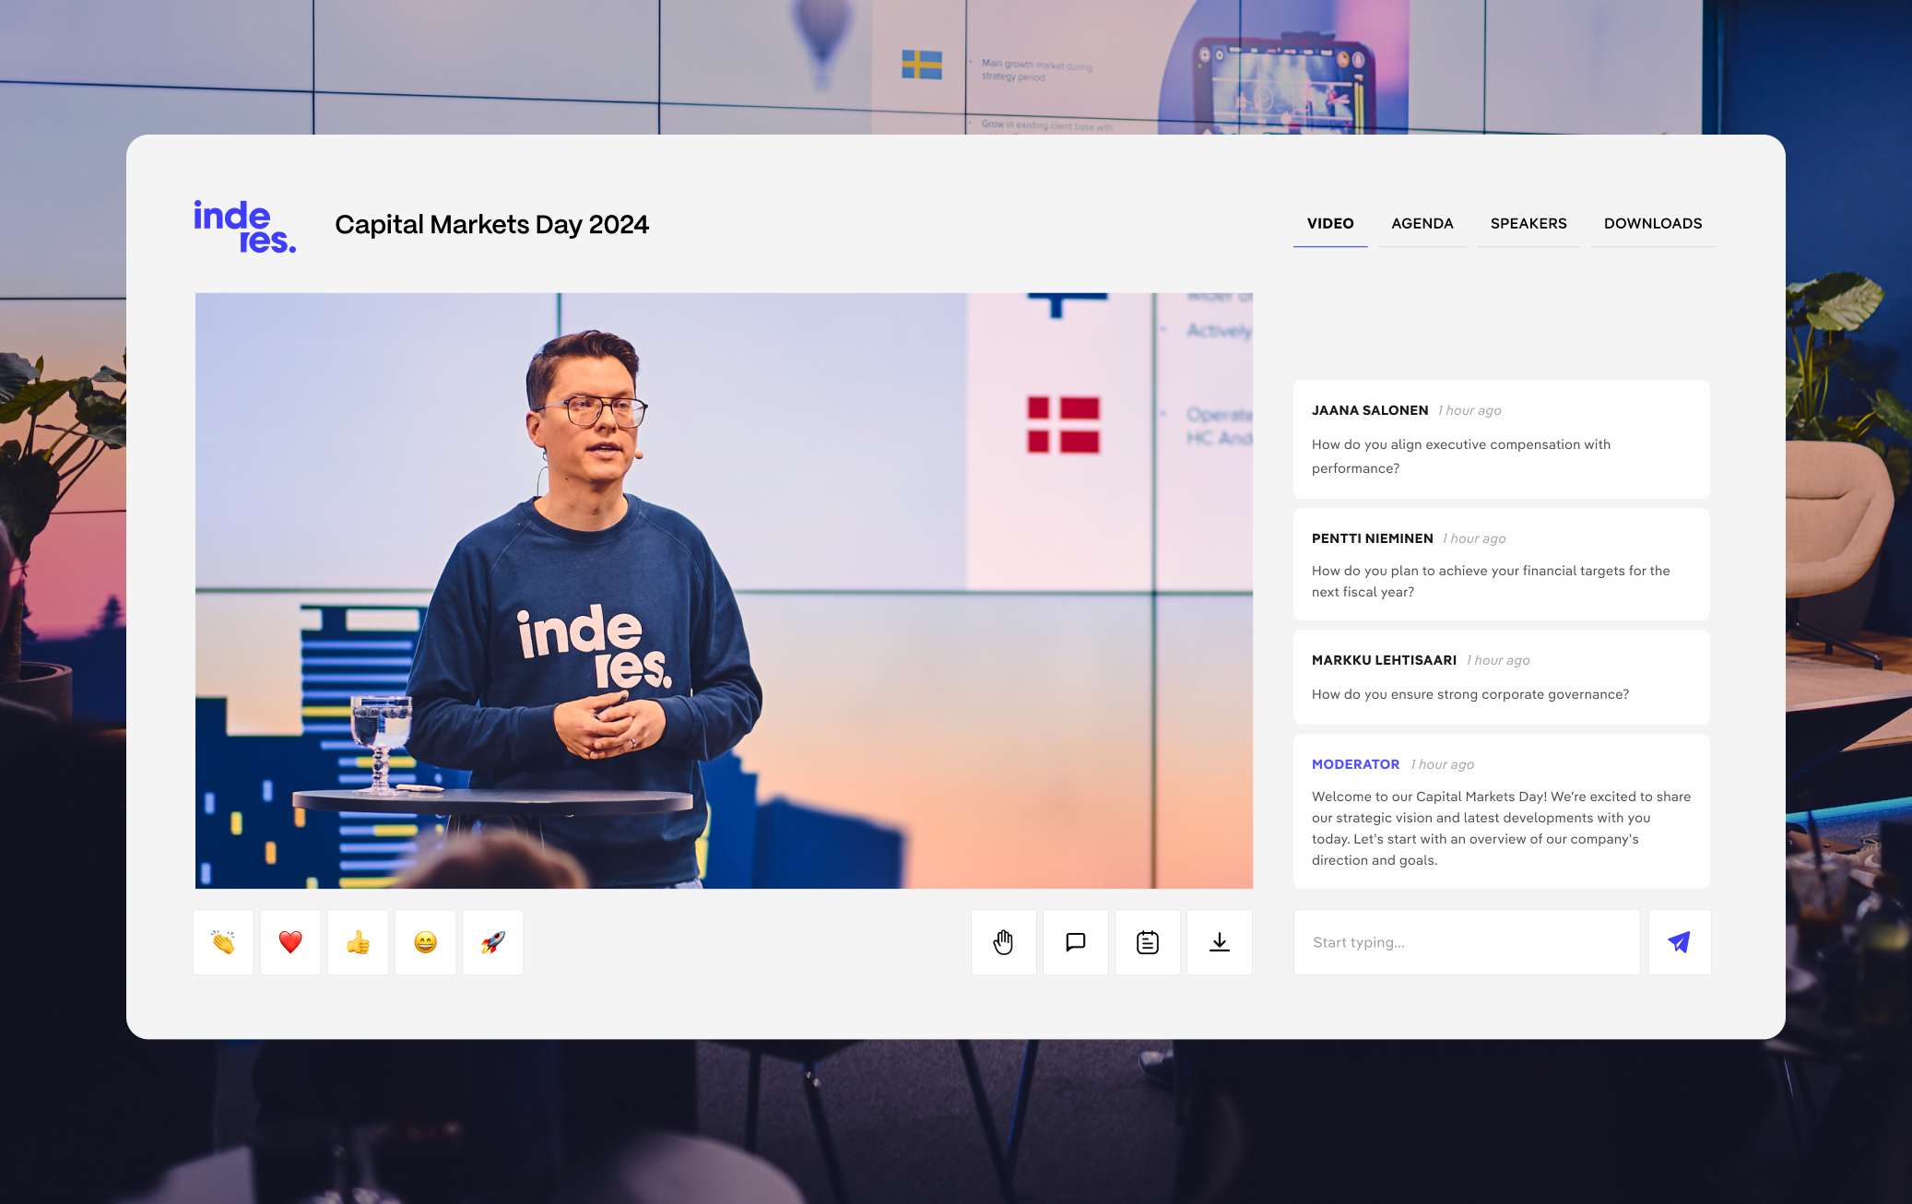Click the download arrow icon
1912x1204 pixels.
coord(1219,942)
